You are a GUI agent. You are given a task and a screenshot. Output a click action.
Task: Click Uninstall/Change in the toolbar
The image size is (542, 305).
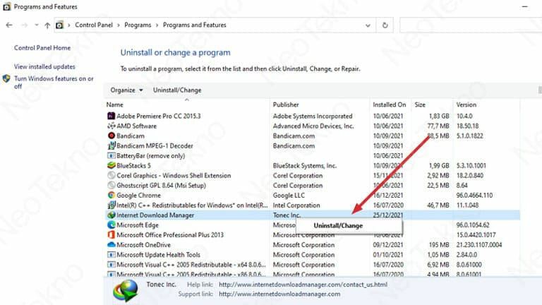coord(177,90)
